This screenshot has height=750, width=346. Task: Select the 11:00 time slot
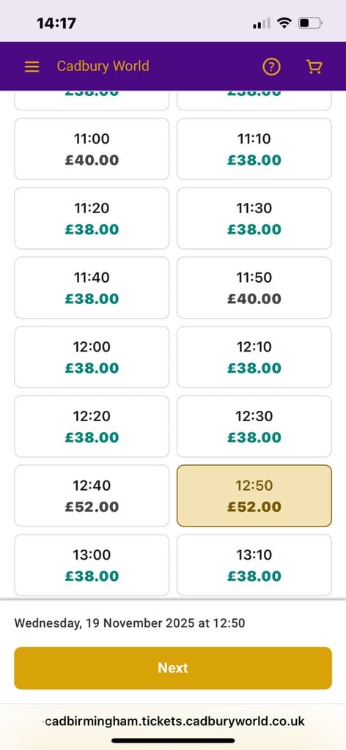pyautogui.click(x=92, y=149)
